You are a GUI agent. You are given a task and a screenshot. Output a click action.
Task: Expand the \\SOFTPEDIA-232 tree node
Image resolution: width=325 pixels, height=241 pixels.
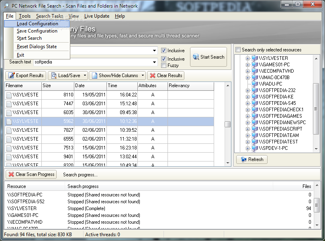coord(247,90)
